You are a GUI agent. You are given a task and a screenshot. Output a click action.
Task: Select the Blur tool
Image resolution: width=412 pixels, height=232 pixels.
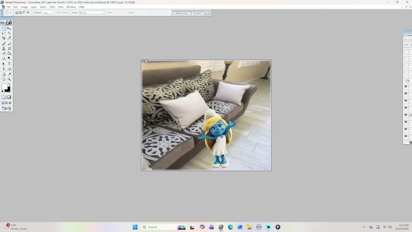coord(4,58)
